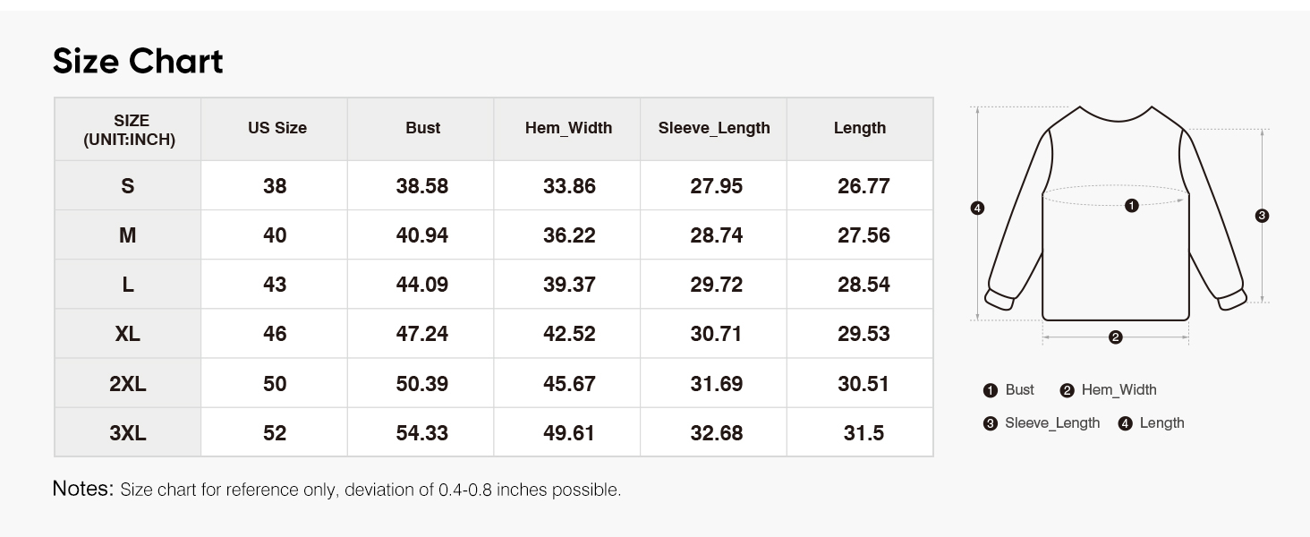
Task: Click the Size Chart heading
Action: click(138, 62)
